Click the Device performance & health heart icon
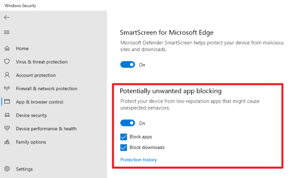The image size is (295, 178). [x=7, y=128]
